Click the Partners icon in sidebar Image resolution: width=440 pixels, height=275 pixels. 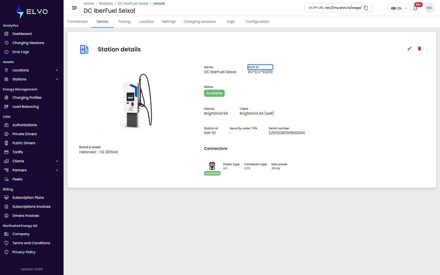6,170
